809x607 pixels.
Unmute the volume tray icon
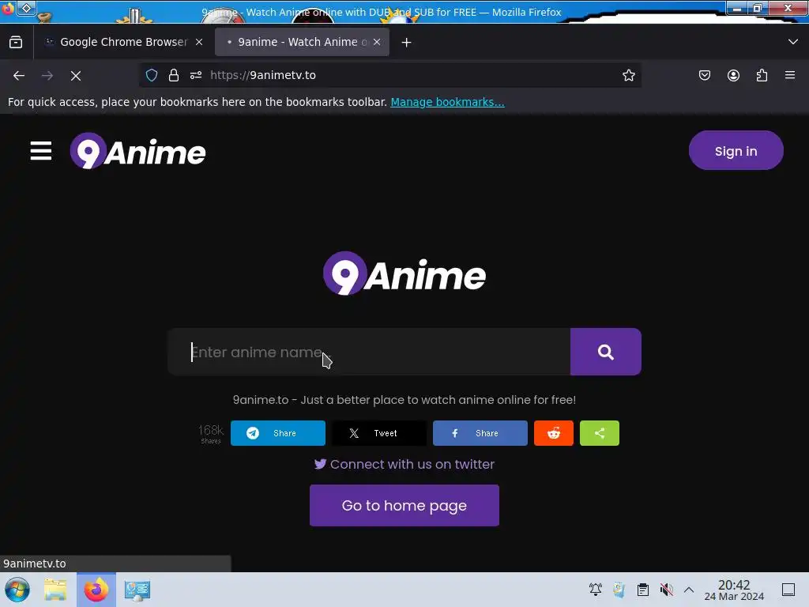[666, 589]
